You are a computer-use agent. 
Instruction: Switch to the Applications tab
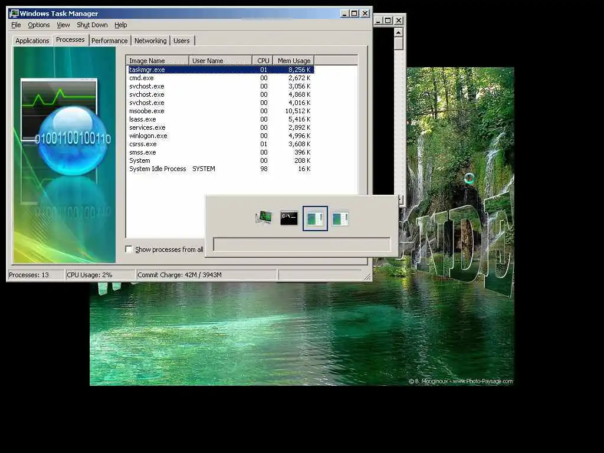coord(32,41)
